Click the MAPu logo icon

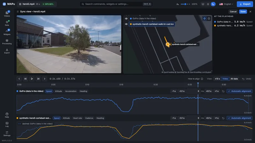[4, 4]
